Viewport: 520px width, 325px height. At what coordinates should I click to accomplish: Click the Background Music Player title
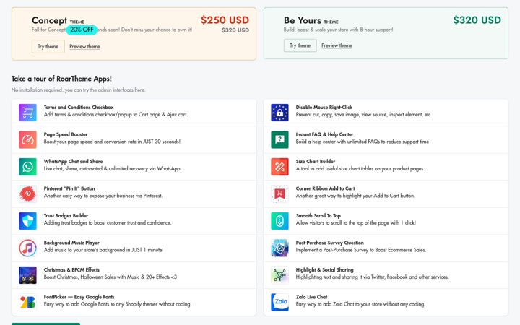pos(71,243)
